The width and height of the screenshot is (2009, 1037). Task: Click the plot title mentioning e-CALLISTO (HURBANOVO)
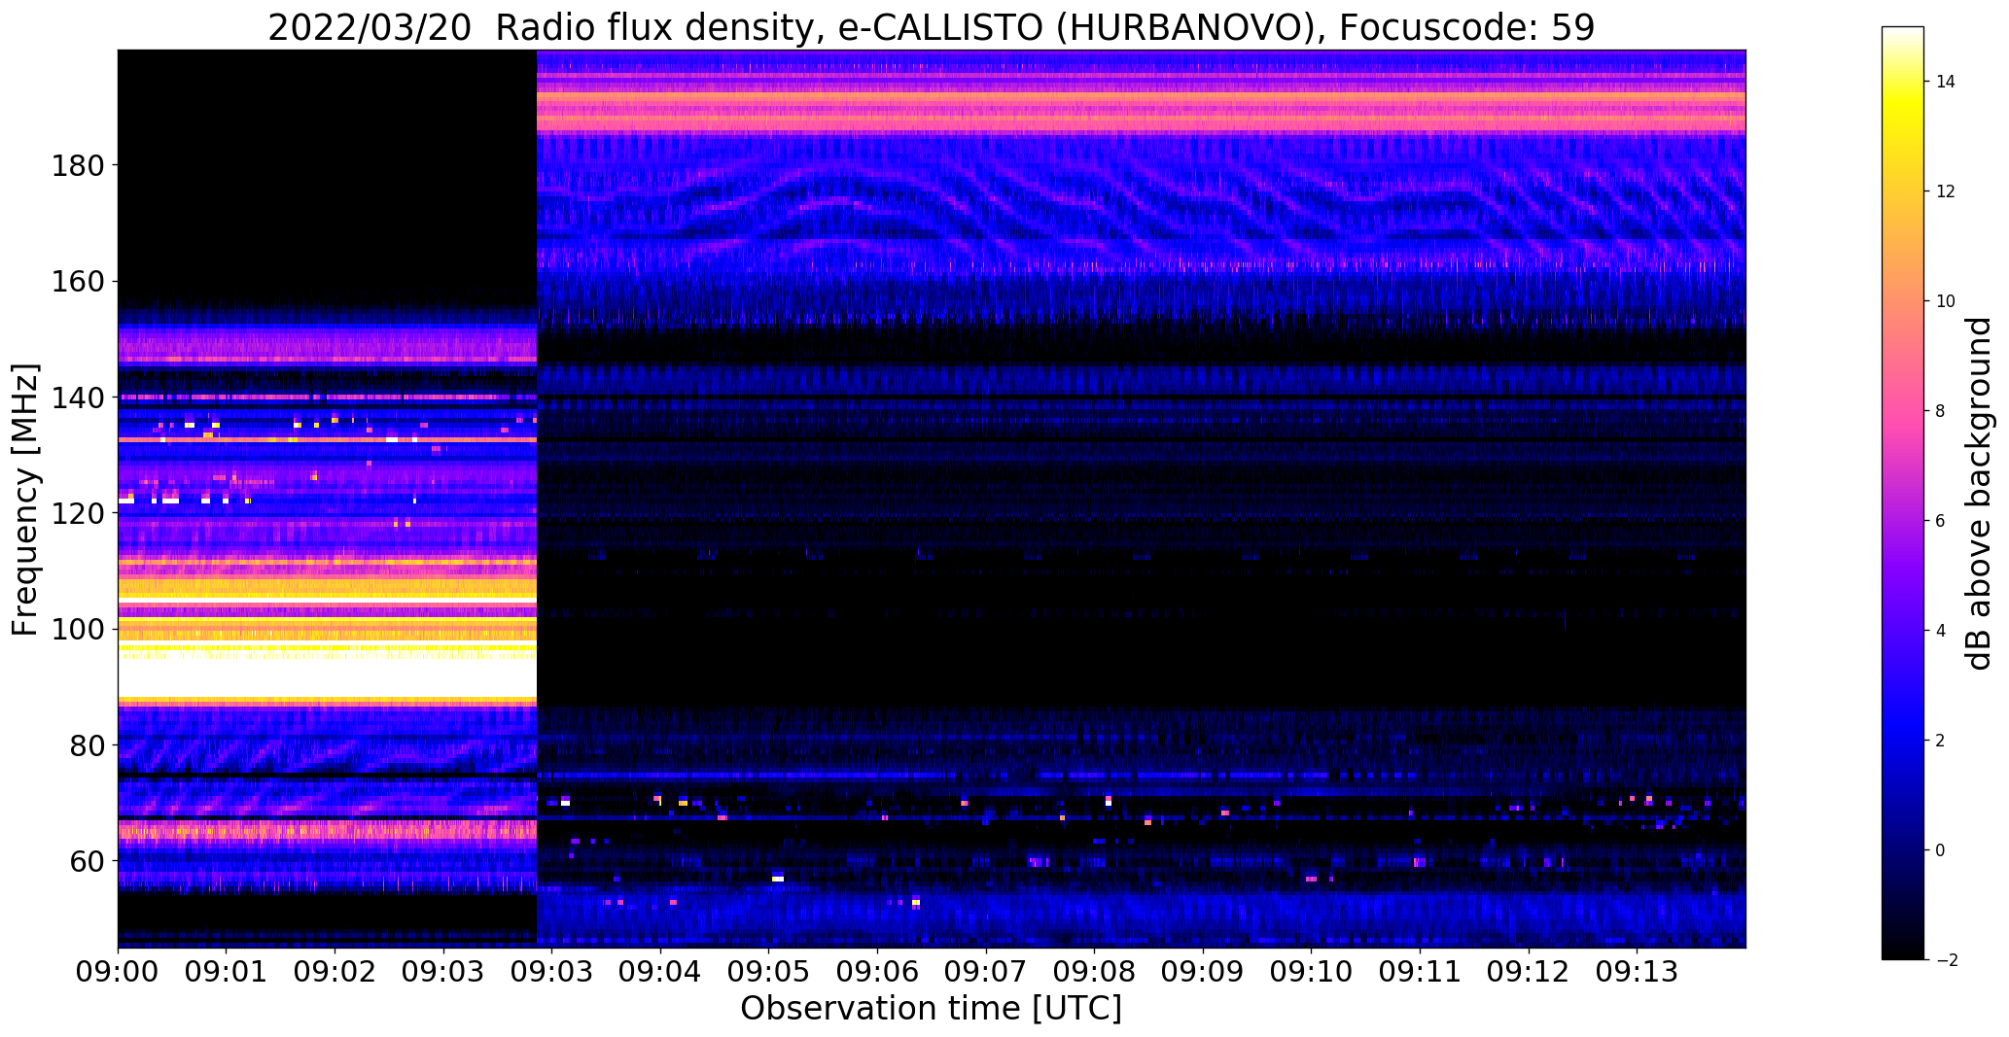pyautogui.click(x=931, y=28)
